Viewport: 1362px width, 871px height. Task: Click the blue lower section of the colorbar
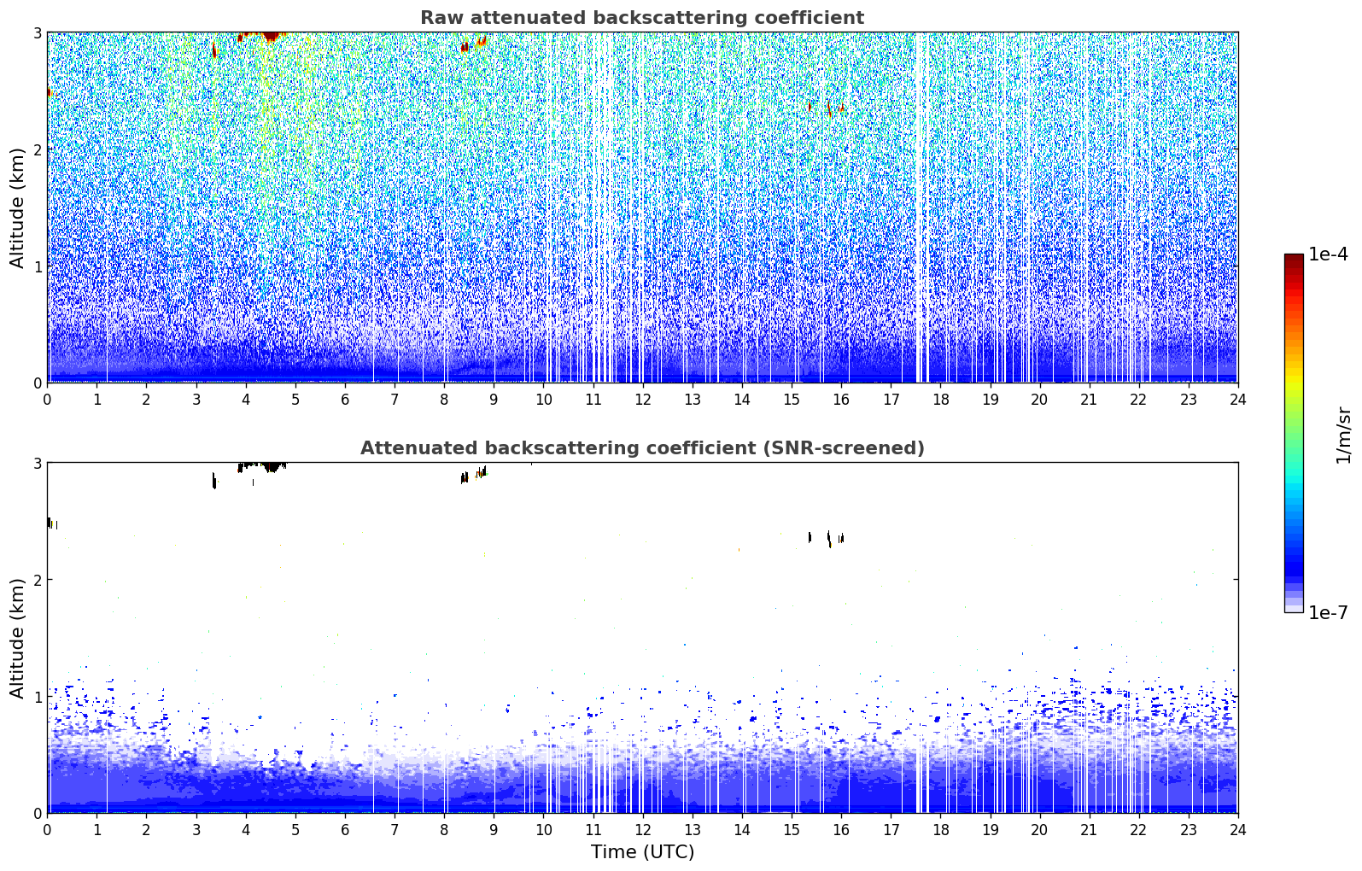[1294, 547]
